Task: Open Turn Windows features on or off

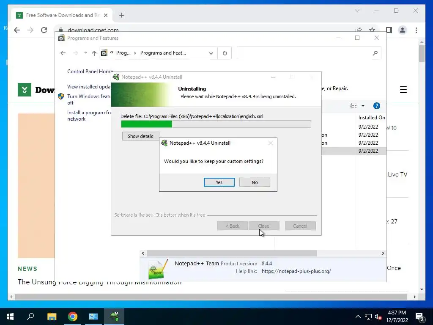Action: (89, 99)
